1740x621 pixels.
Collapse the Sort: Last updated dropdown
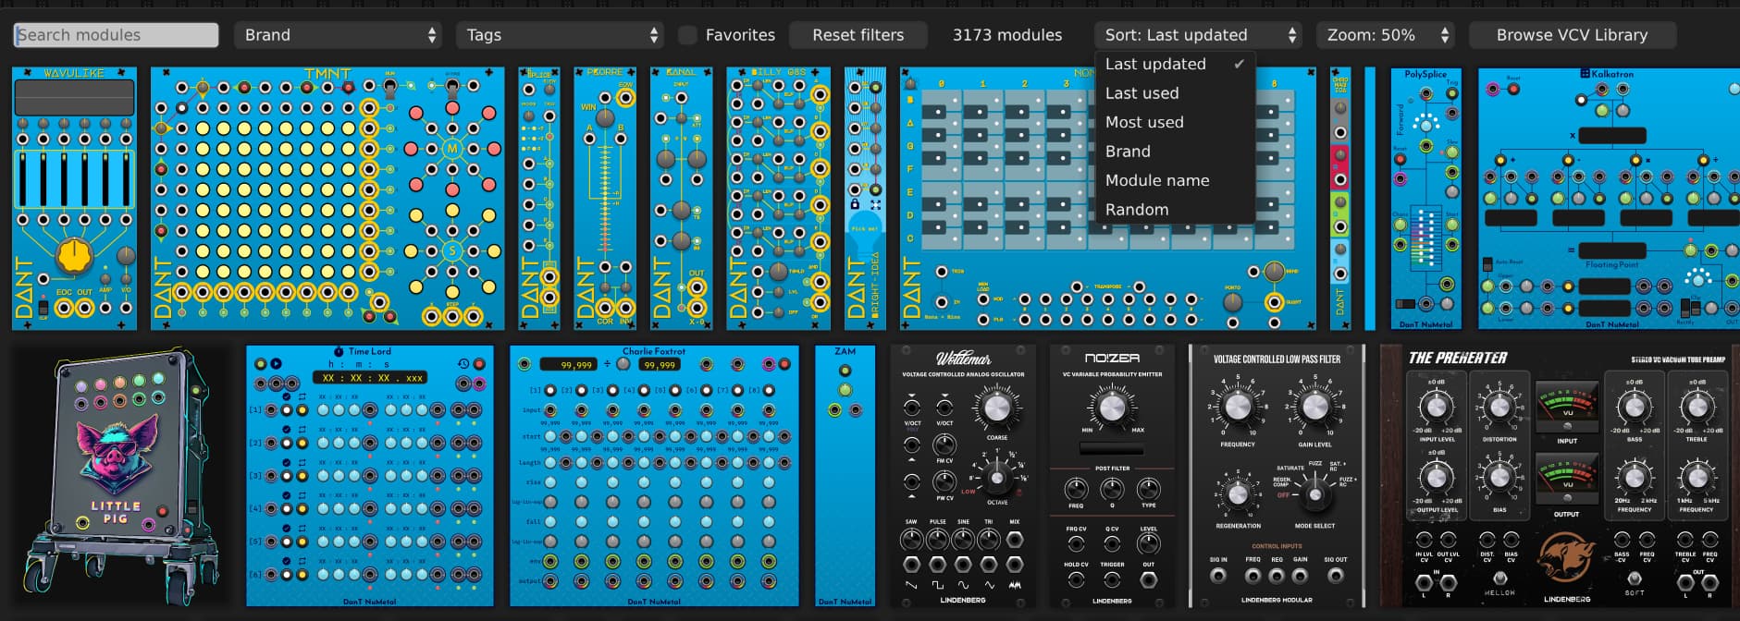coord(1198,35)
